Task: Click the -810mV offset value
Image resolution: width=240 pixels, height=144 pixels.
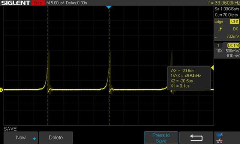Action: [x=232, y=56]
